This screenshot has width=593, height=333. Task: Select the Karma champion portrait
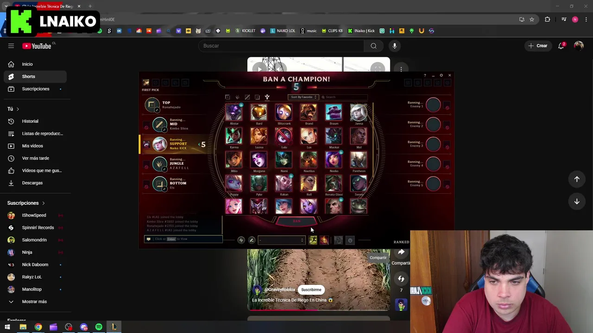(234, 136)
